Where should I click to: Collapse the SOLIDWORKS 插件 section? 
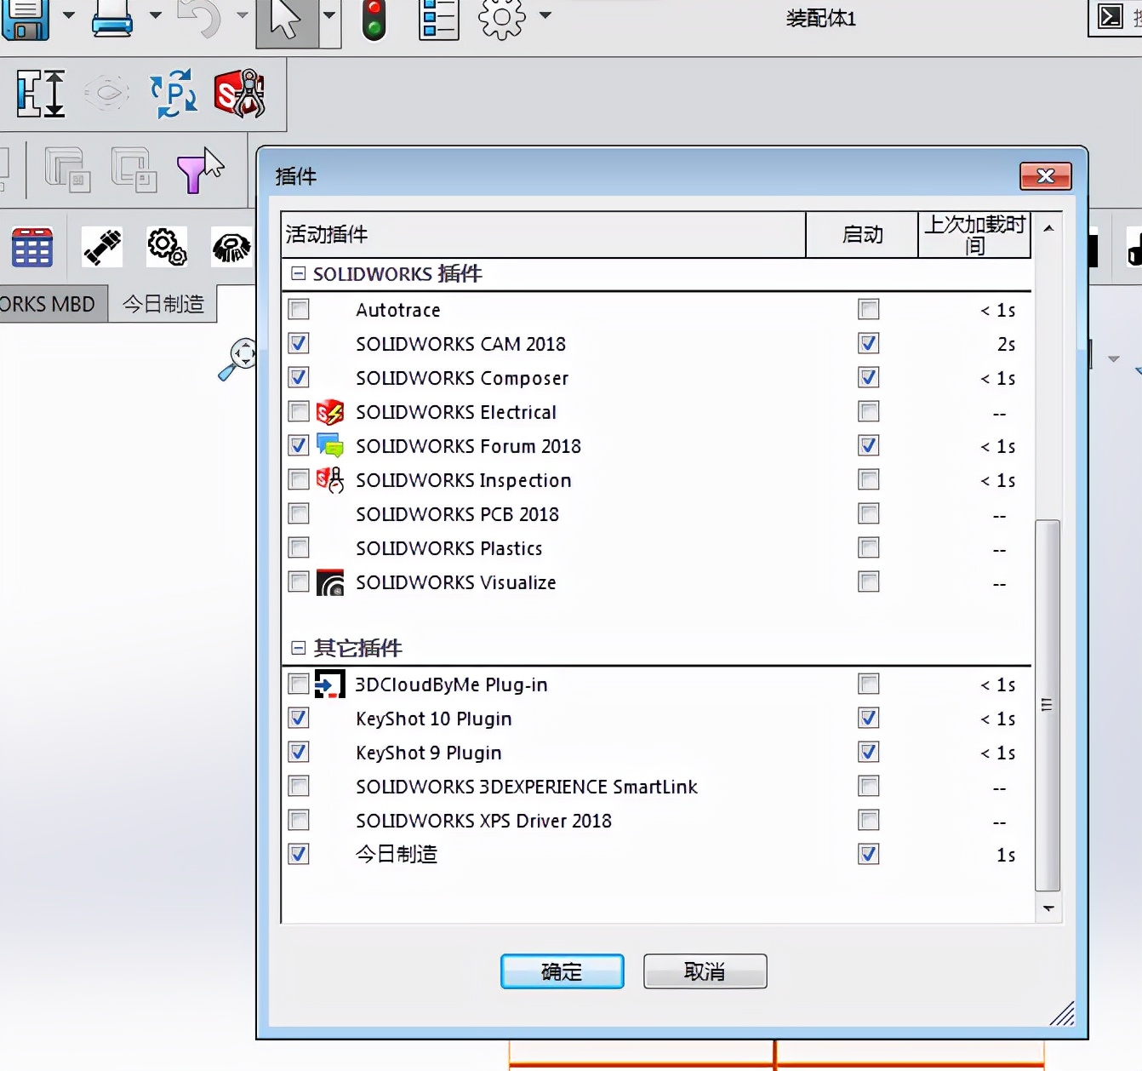(x=298, y=274)
